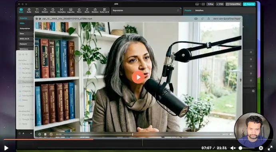Viewport: 276px width, 152px height.
Task: Click Abrir com QuickTime Player
Action: [x=227, y=19]
